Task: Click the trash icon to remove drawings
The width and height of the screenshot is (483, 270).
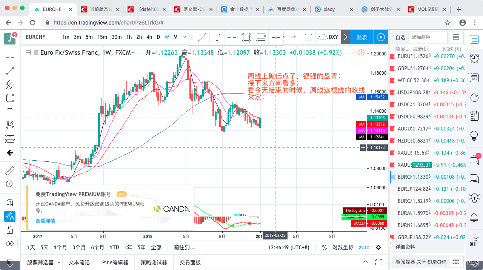Action: (x=10, y=262)
